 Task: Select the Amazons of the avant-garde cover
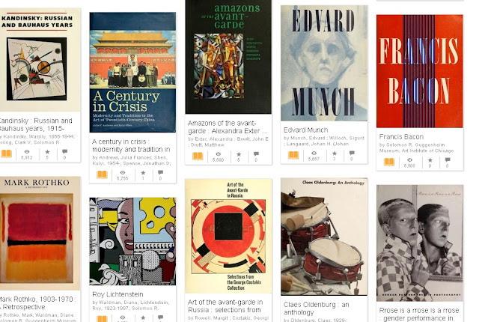(228, 57)
